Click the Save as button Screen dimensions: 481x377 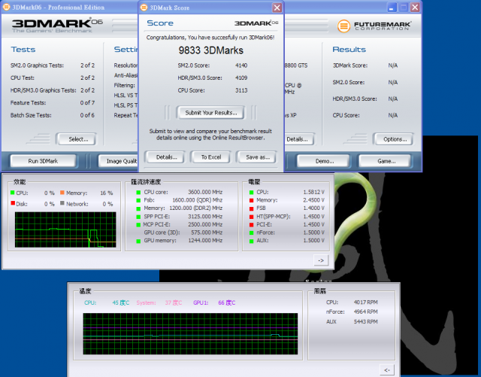click(x=258, y=157)
